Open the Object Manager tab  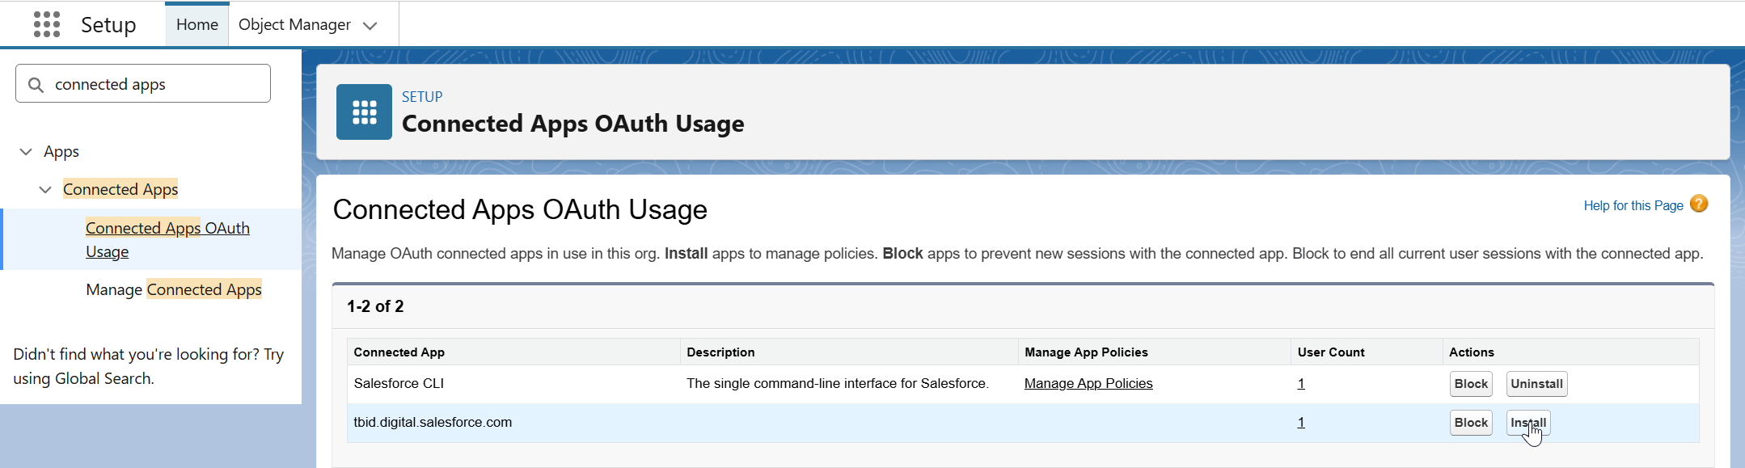pos(294,24)
